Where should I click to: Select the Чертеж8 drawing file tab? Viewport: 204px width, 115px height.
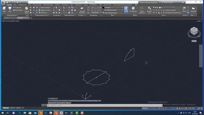tap(23, 18)
